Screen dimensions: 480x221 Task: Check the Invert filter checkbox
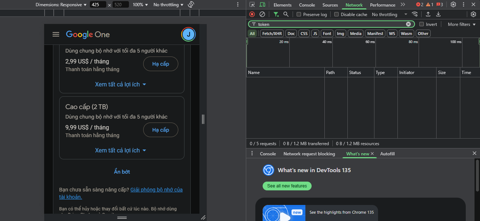[422, 24]
